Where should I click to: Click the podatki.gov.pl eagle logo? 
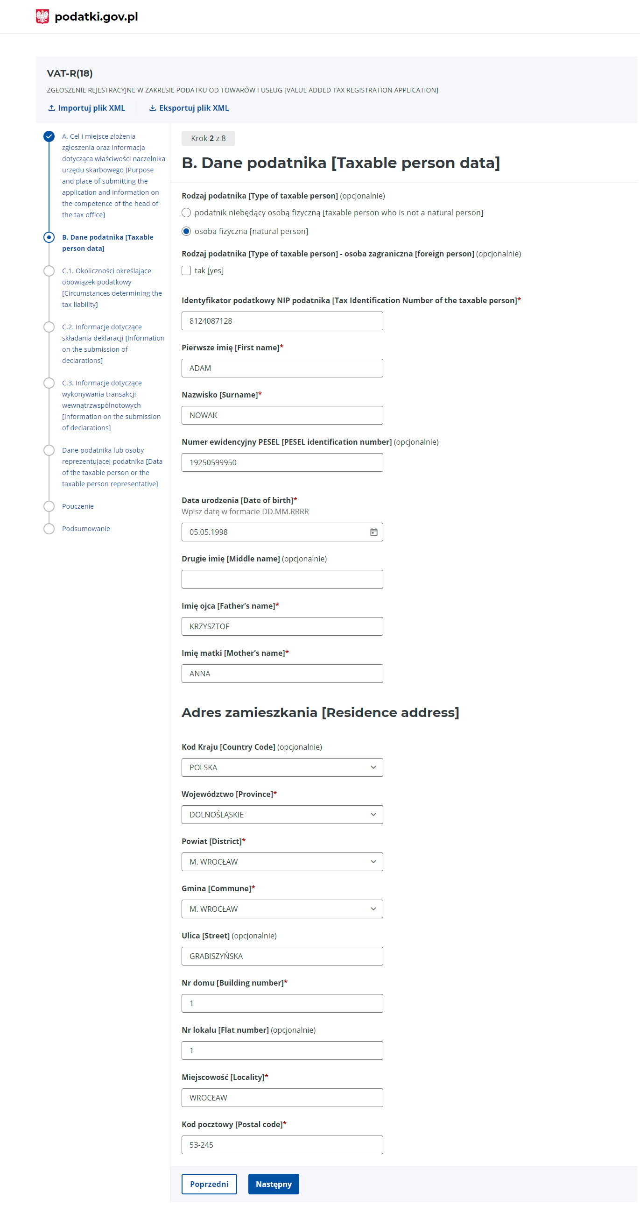pyautogui.click(x=42, y=16)
